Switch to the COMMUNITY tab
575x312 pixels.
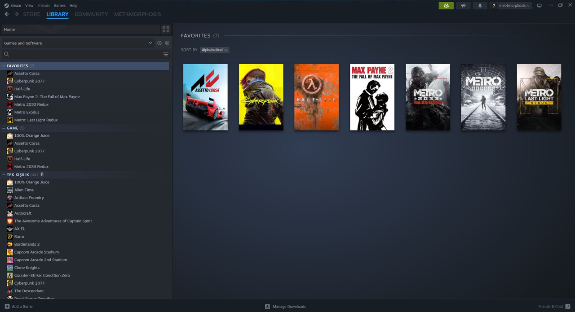91,14
